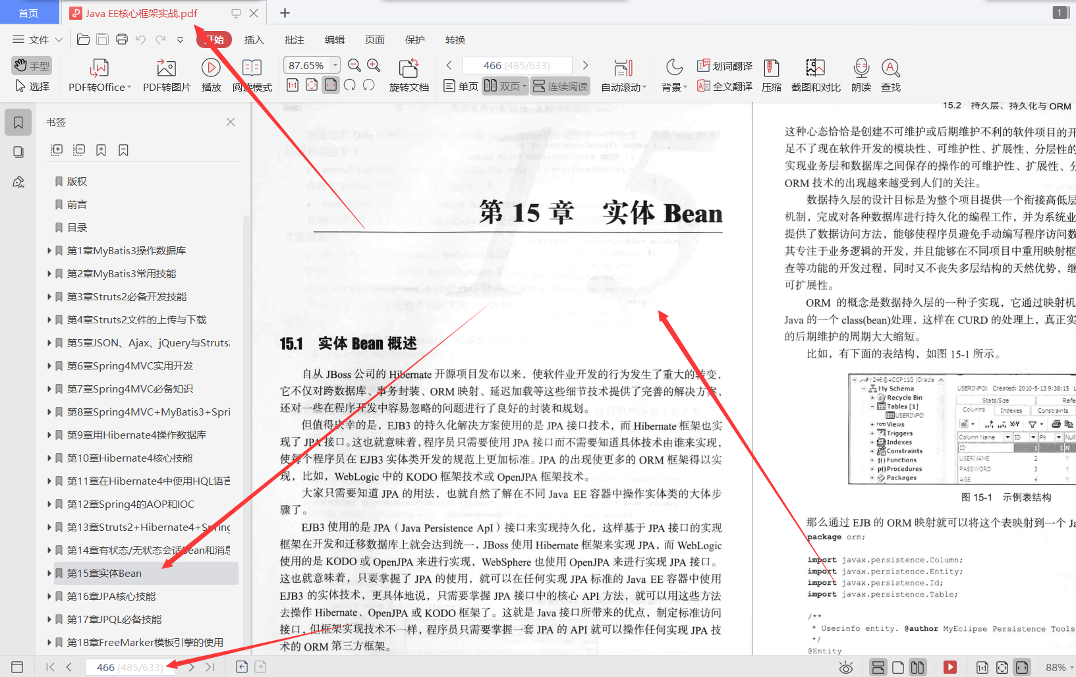Open 截图和对比 screenshot and compare
This screenshot has width=1076, height=677.
816,76
